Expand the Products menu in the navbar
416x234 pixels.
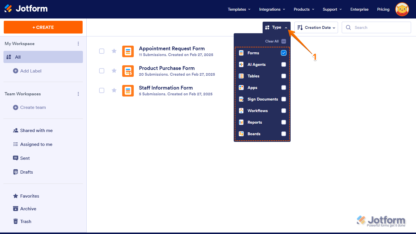[x=304, y=9]
